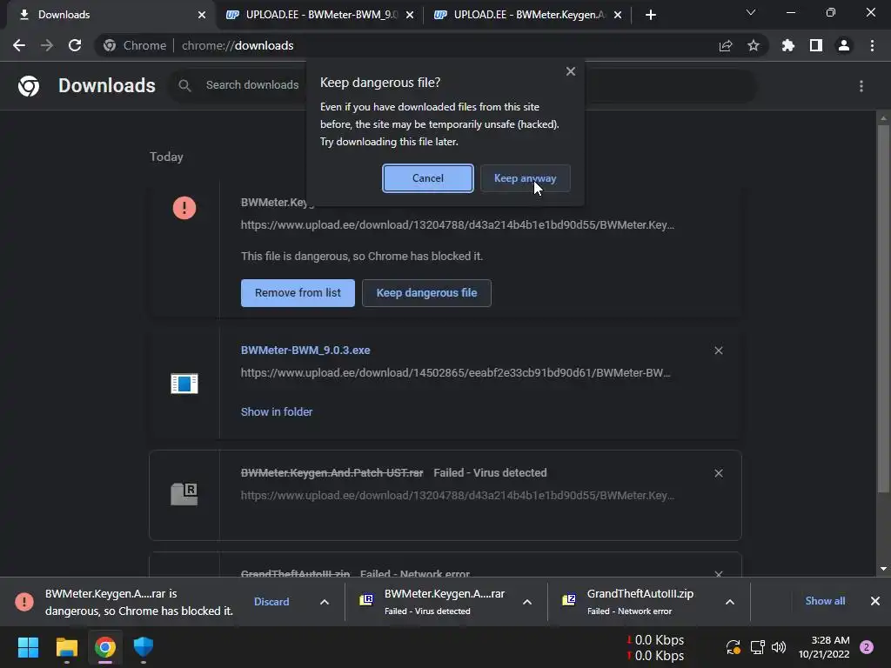The image size is (891, 668).
Task: Open network settings tray icon
Action: (x=757, y=647)
